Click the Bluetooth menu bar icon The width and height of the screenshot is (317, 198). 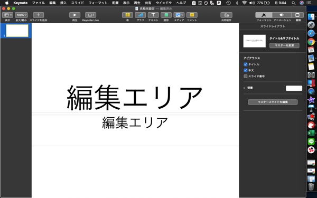click(x=237, y=3)
